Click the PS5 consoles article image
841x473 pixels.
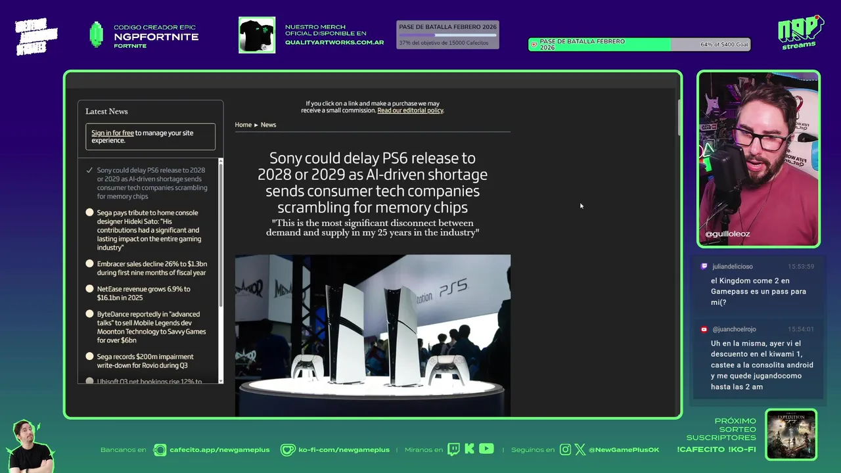coord(373,335)
